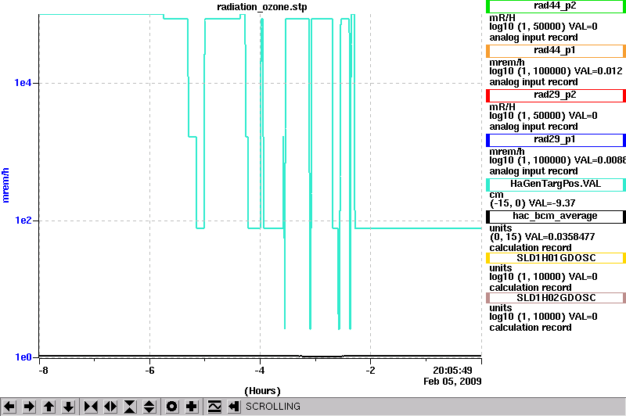The width and height of the screenshot is (626, 416).
Task: Pan the plot up with the up-arrow button
Action: [49, 407]
